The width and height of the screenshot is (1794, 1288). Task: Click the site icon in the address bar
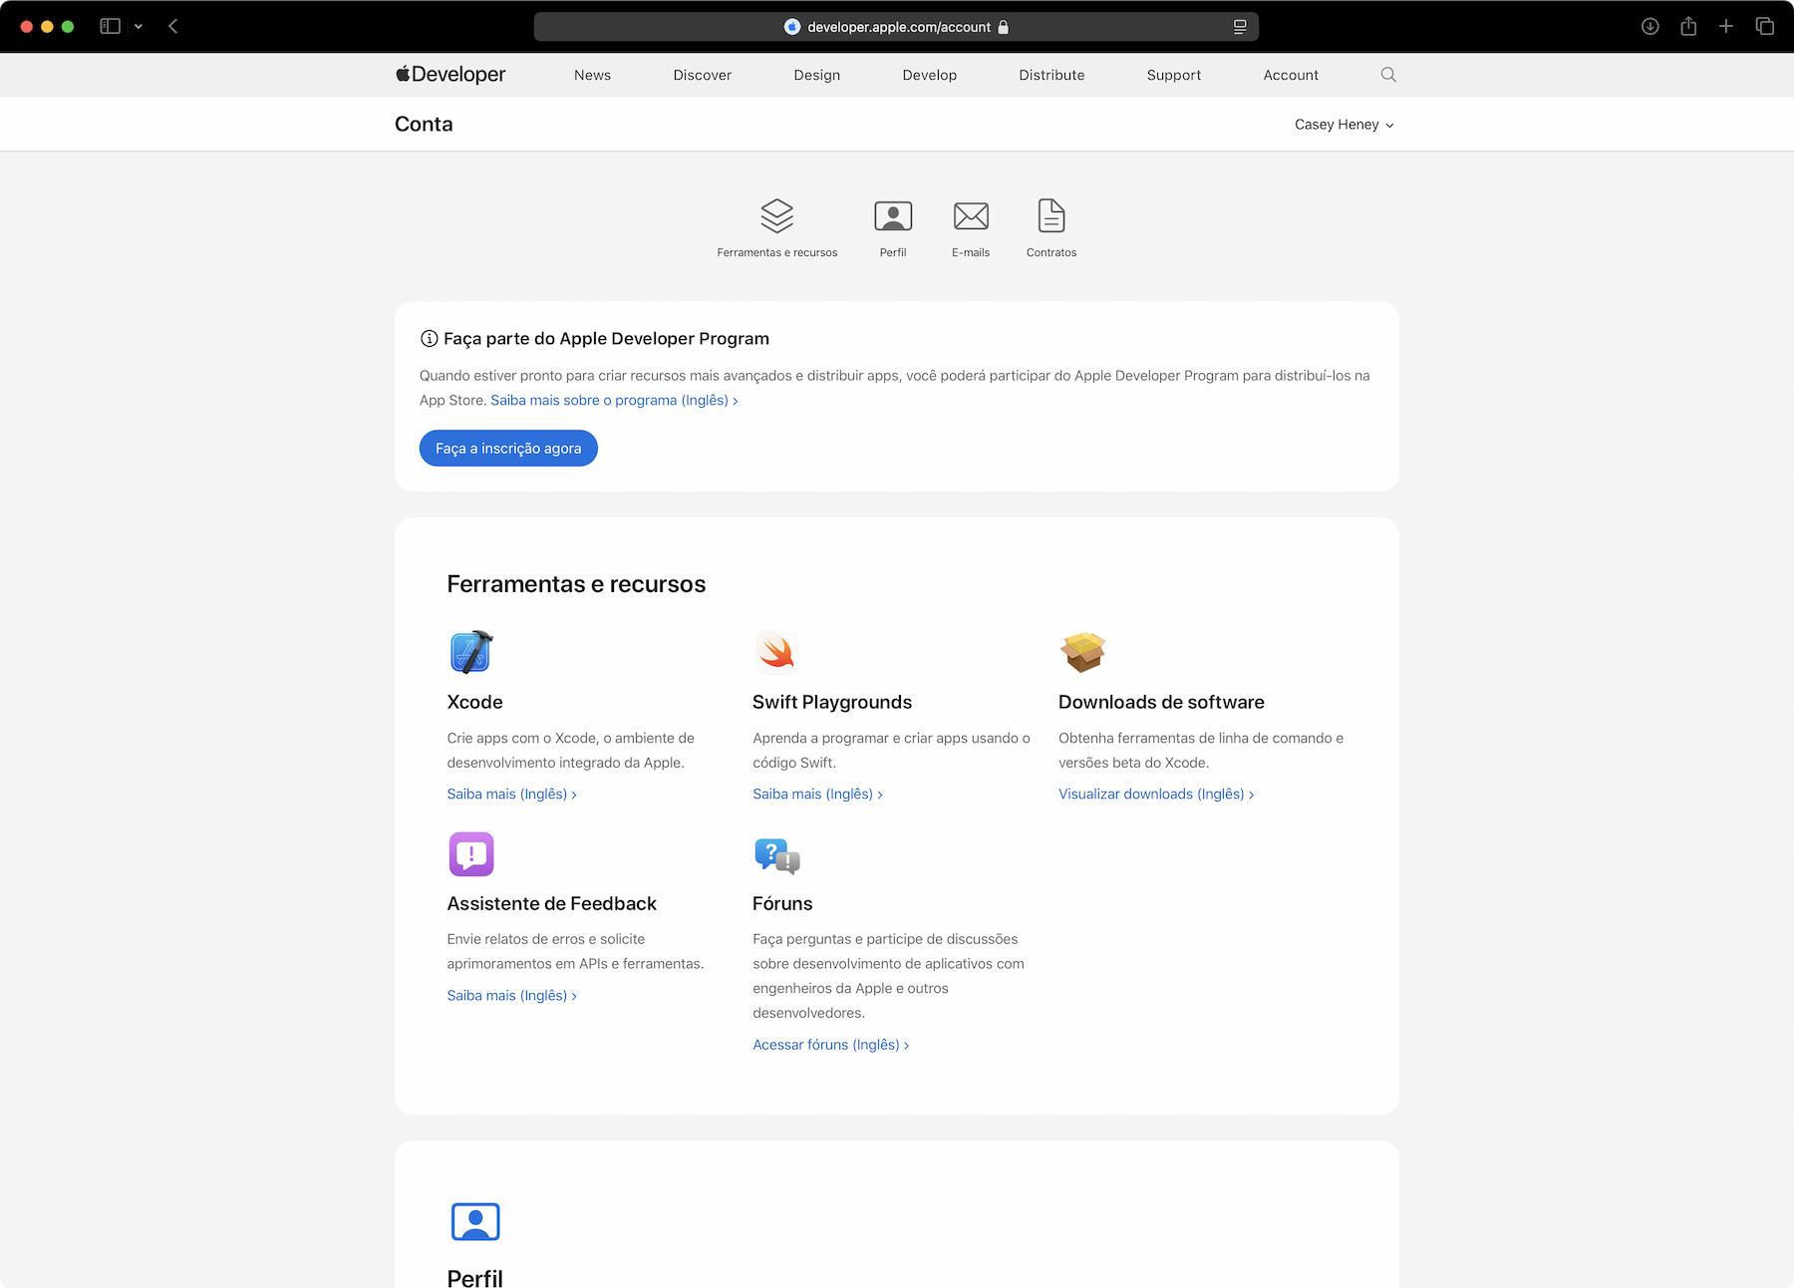point(792,27)
